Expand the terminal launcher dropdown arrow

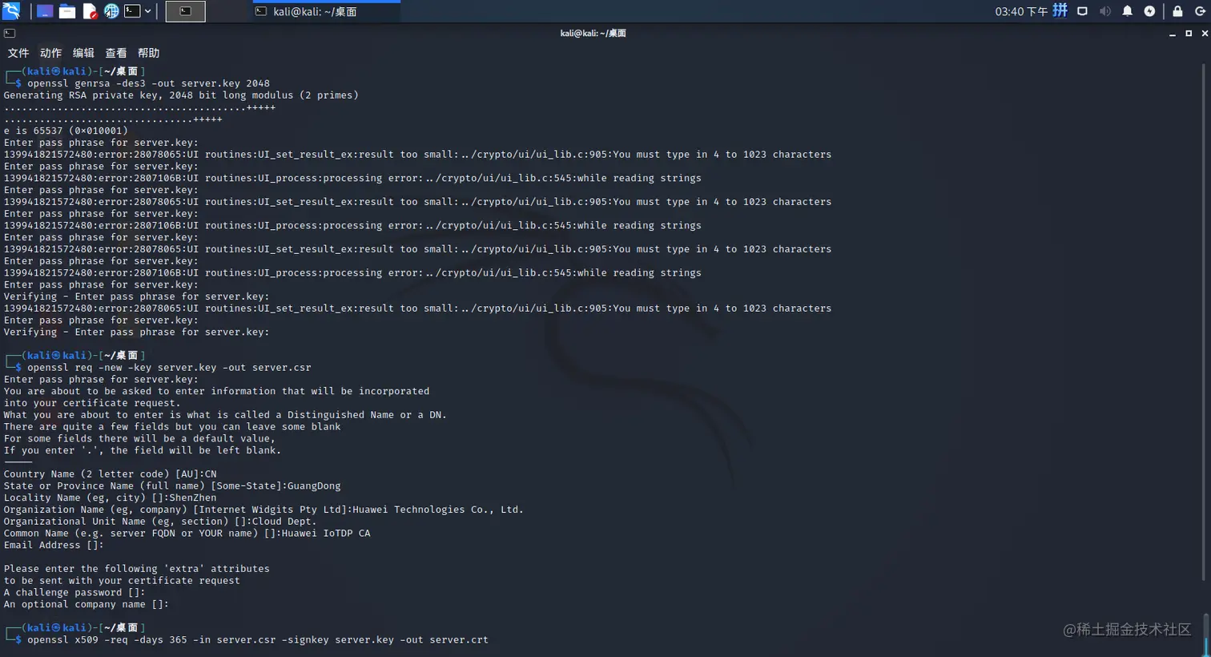(x=148, y=11)
